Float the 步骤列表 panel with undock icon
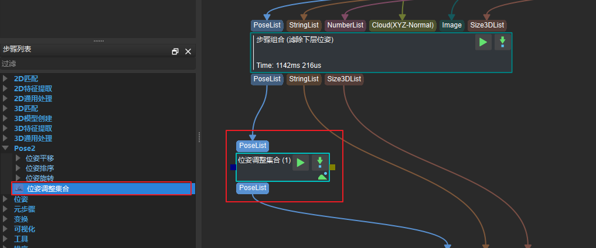The height and width of the screenshot is (248, 596). [x=175, y=51]
